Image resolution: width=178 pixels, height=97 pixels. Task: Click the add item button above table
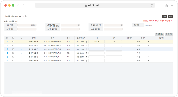click(159, 34)
